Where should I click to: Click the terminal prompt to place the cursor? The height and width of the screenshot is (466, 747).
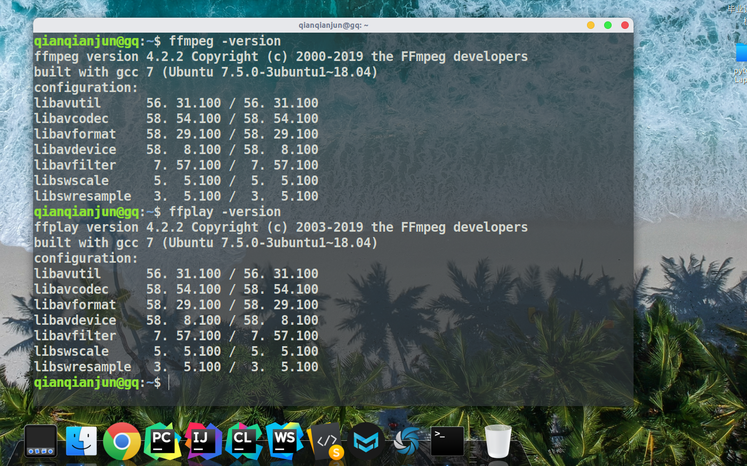(x=170, y=383)
